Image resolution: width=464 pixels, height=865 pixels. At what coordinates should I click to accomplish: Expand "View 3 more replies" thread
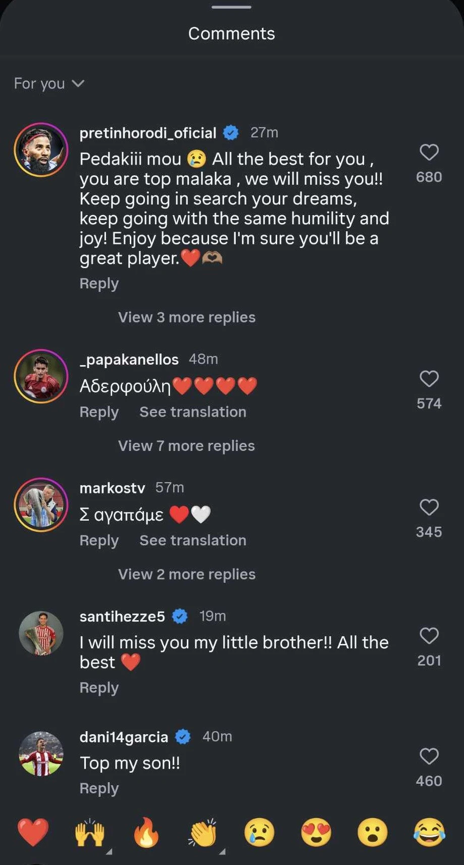point(186,317)
